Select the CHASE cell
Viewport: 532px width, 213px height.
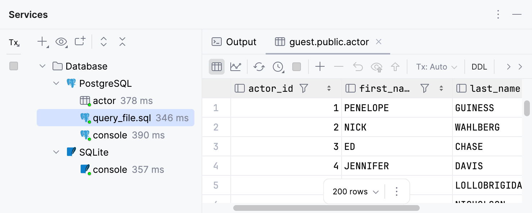[x=487, y=147]
